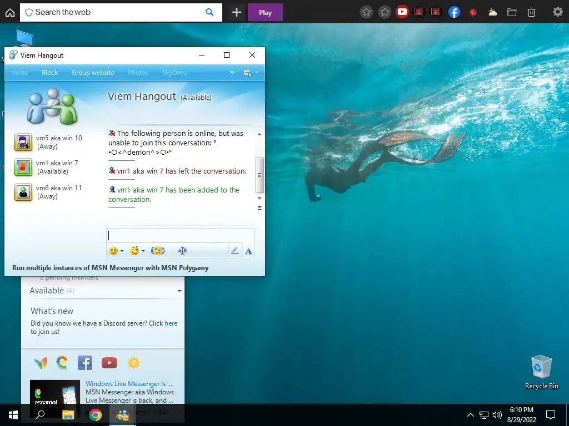Open the weather icon in top bar
The width and height of the screenshot is (569, 426).
[492, 12]
